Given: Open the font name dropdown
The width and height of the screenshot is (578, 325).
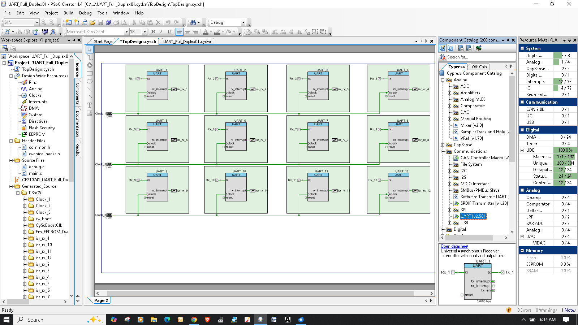Looking at the screenshot, I should [x=126, y=32].
